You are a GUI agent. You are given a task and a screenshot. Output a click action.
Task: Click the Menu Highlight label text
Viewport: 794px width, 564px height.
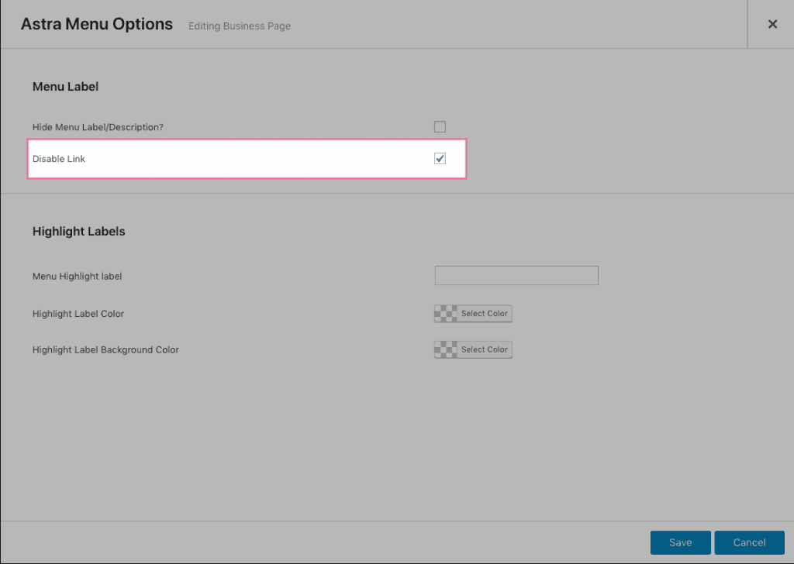[x=77, y=276]
